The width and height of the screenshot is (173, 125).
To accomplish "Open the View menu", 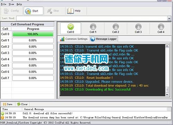I will [x=11, y=4].
